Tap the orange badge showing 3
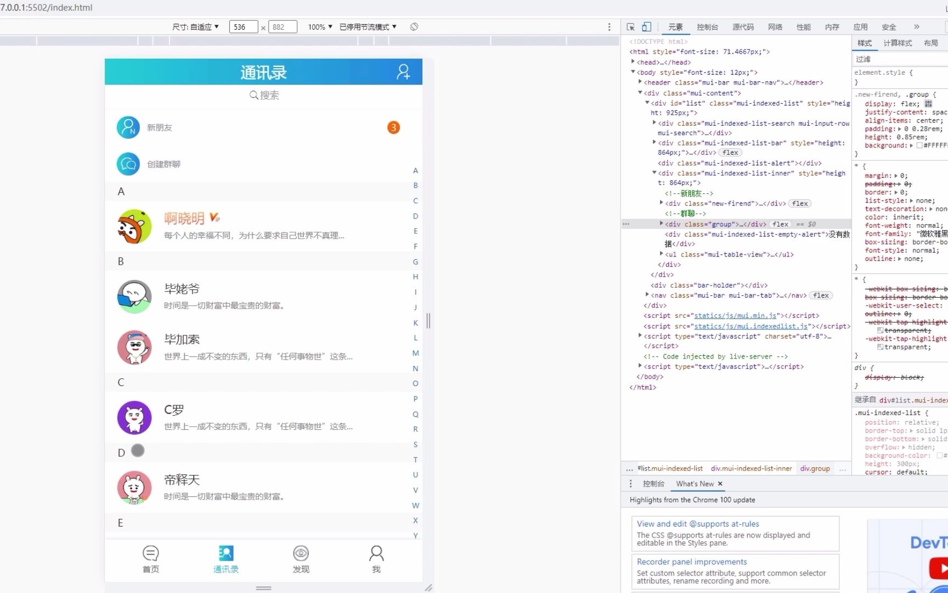 click(393, 127)
